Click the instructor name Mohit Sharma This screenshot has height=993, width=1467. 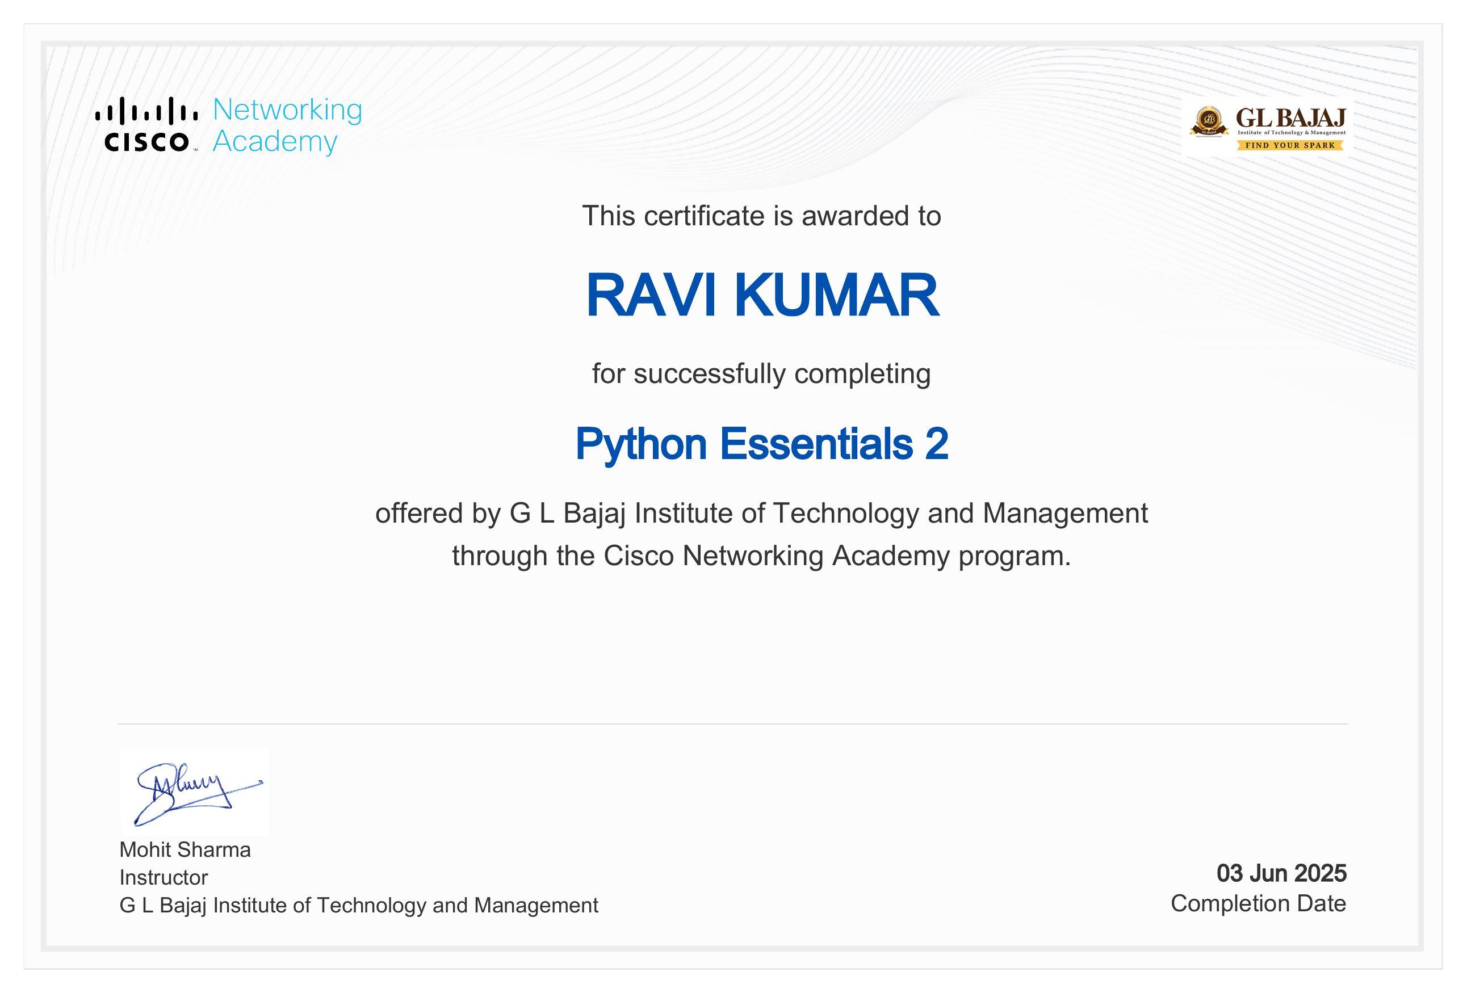click(185, 850)
